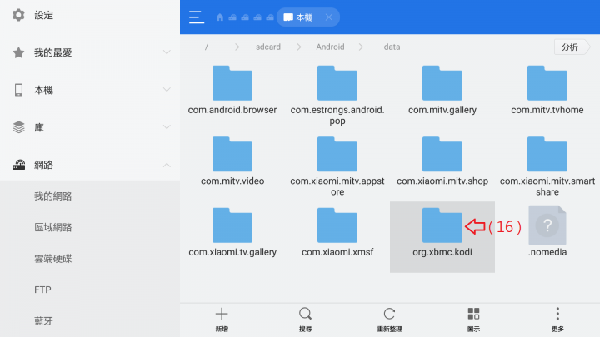600x337 pixels.
Task: Open com.xiaomi.xmsf folder
Action: 337,232
